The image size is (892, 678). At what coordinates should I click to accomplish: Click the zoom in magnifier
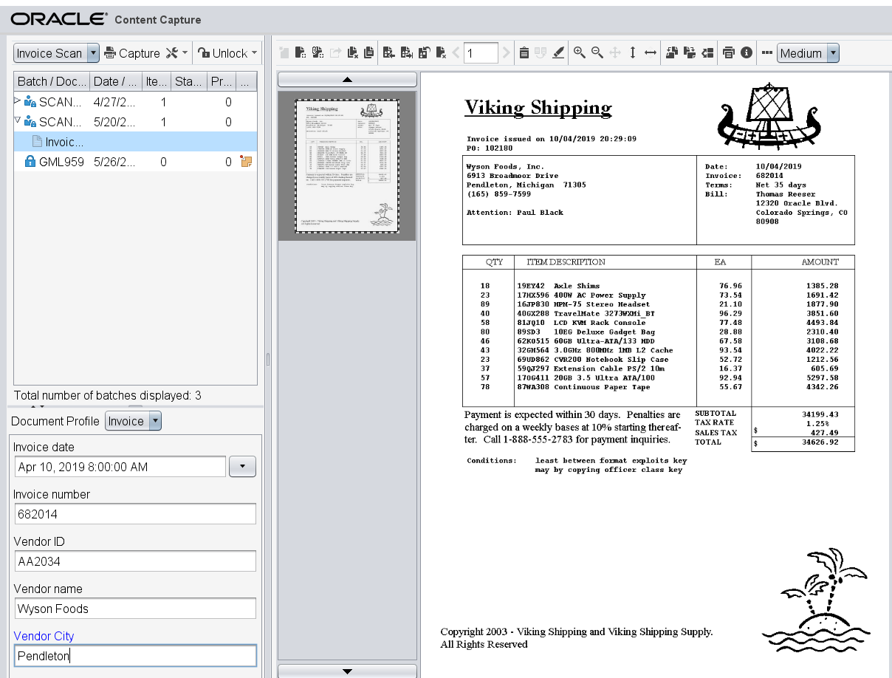point(580,52)
